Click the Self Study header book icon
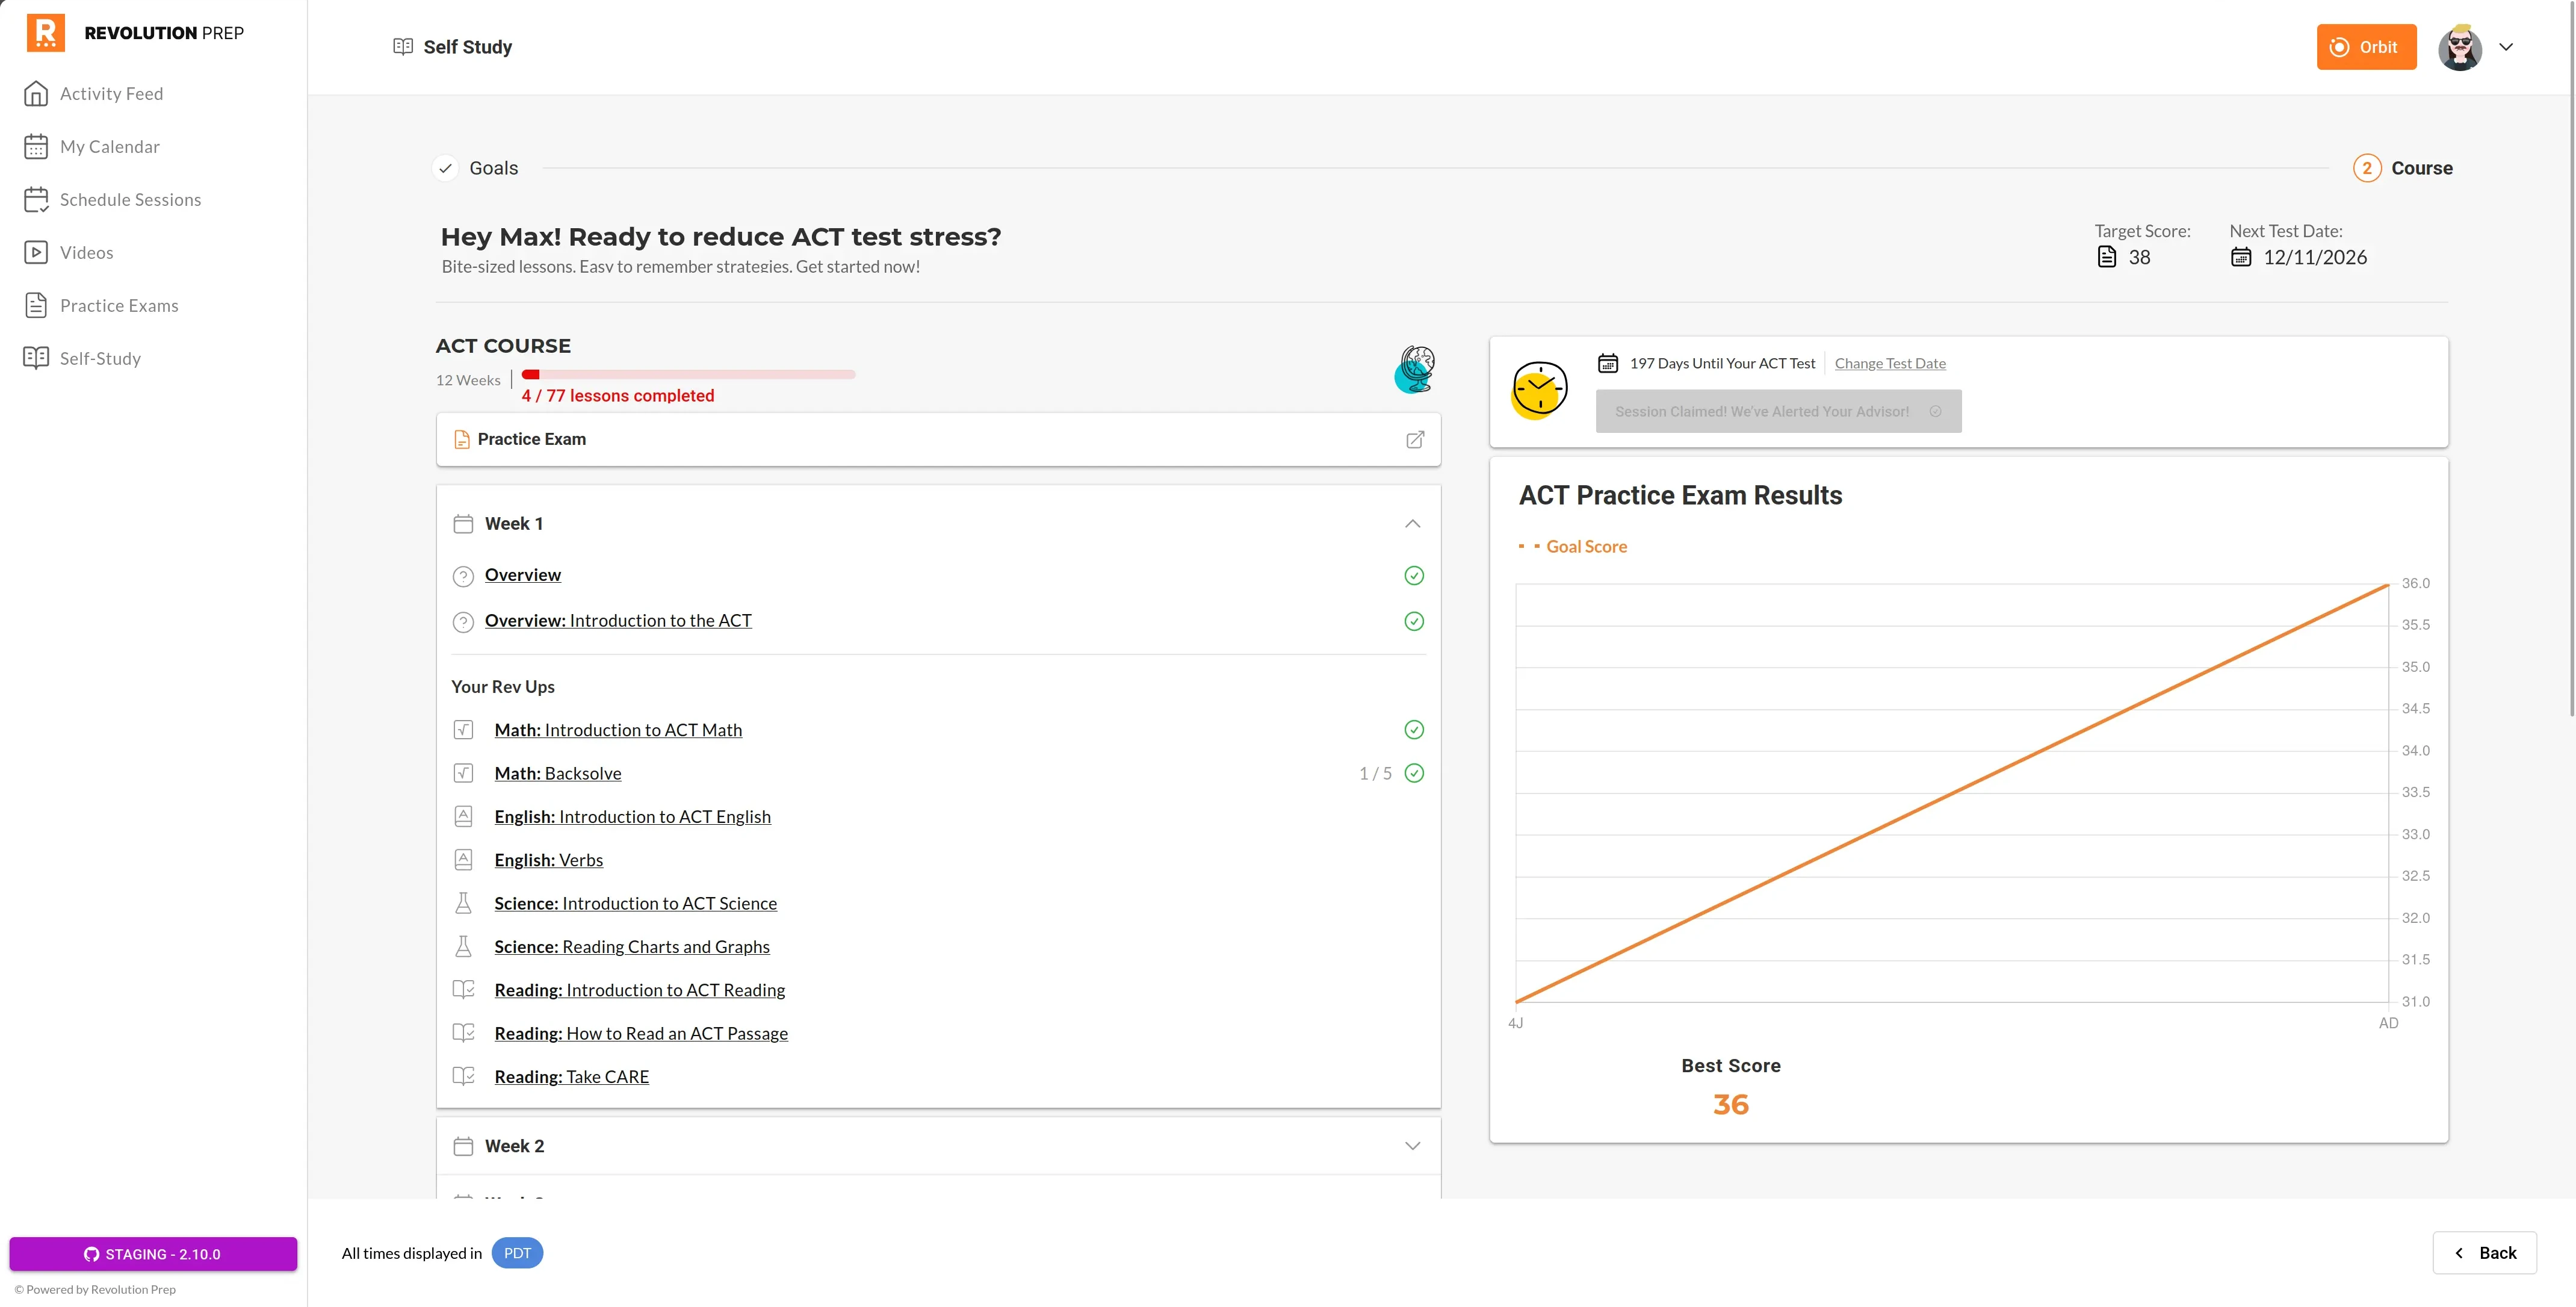 click(403, 46)
